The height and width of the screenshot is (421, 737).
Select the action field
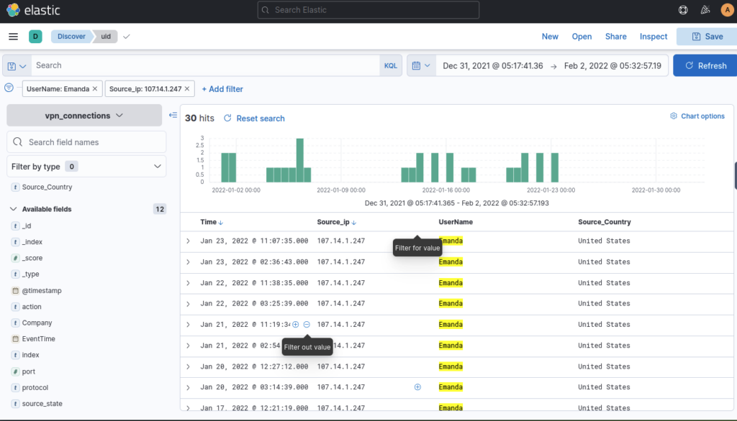tap(32, 307)
